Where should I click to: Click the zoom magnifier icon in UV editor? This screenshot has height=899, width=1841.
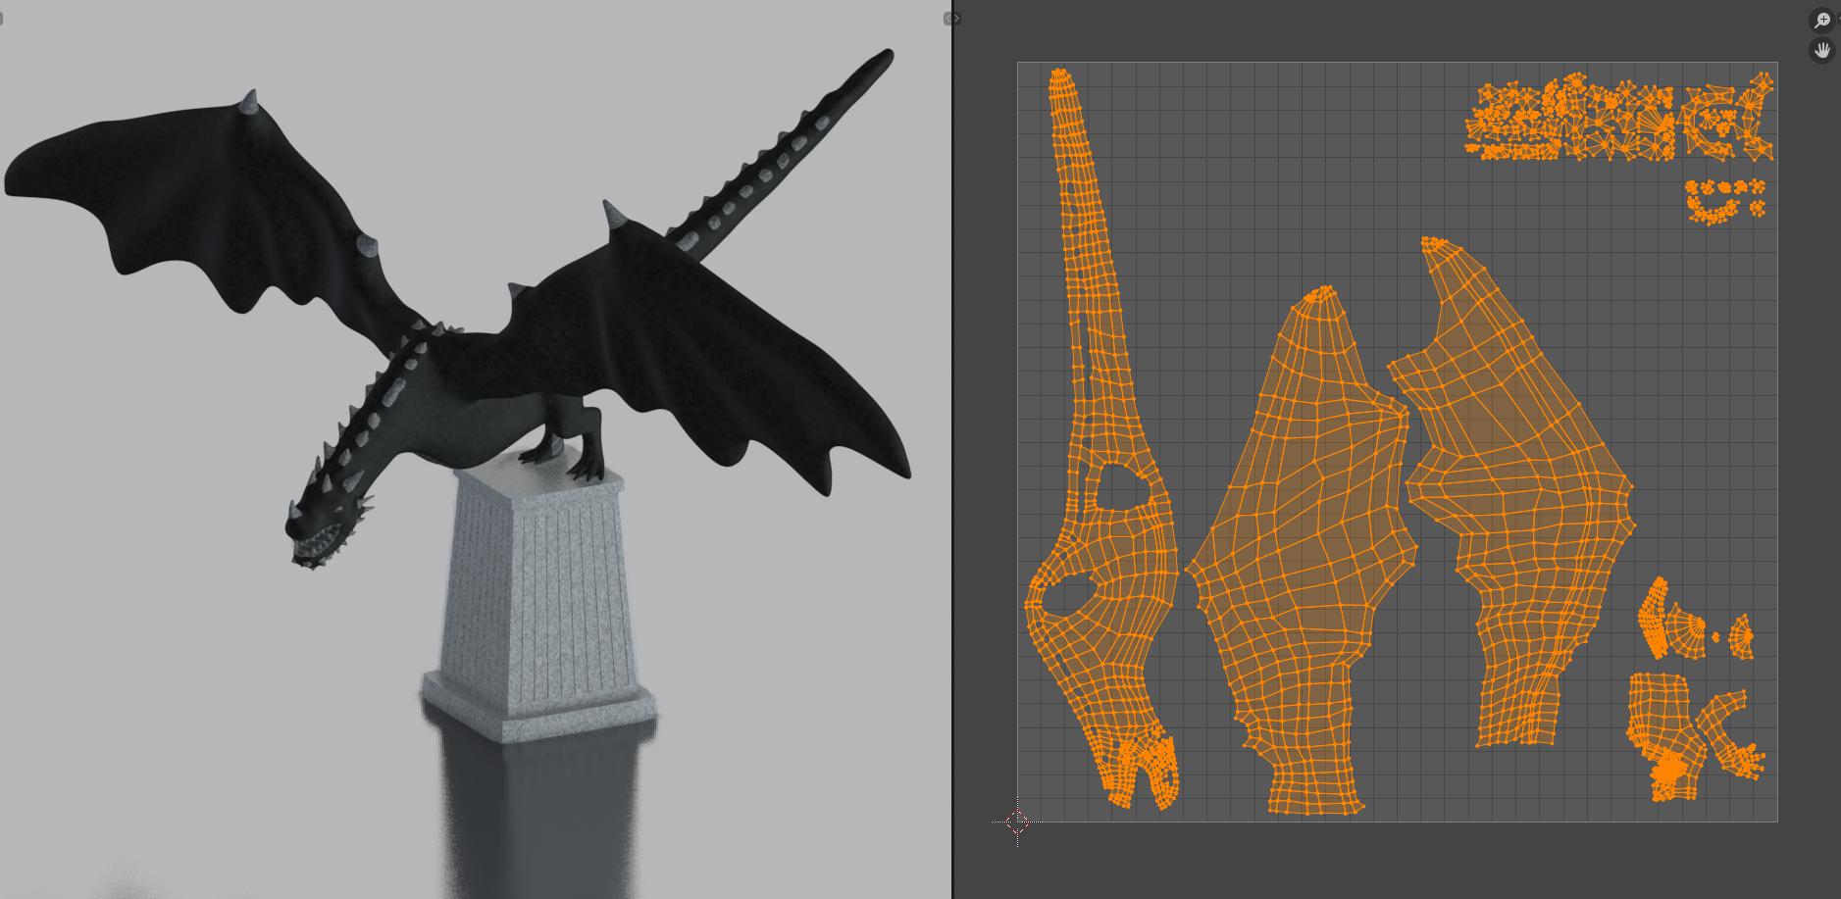point(1822,21)
